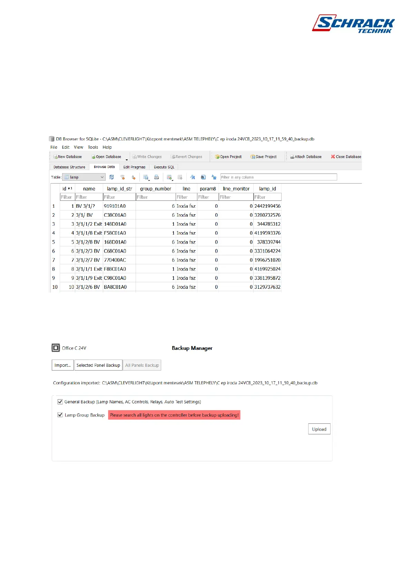
Task: Click the insert new record icon
Action: click(x=169, y=177)
